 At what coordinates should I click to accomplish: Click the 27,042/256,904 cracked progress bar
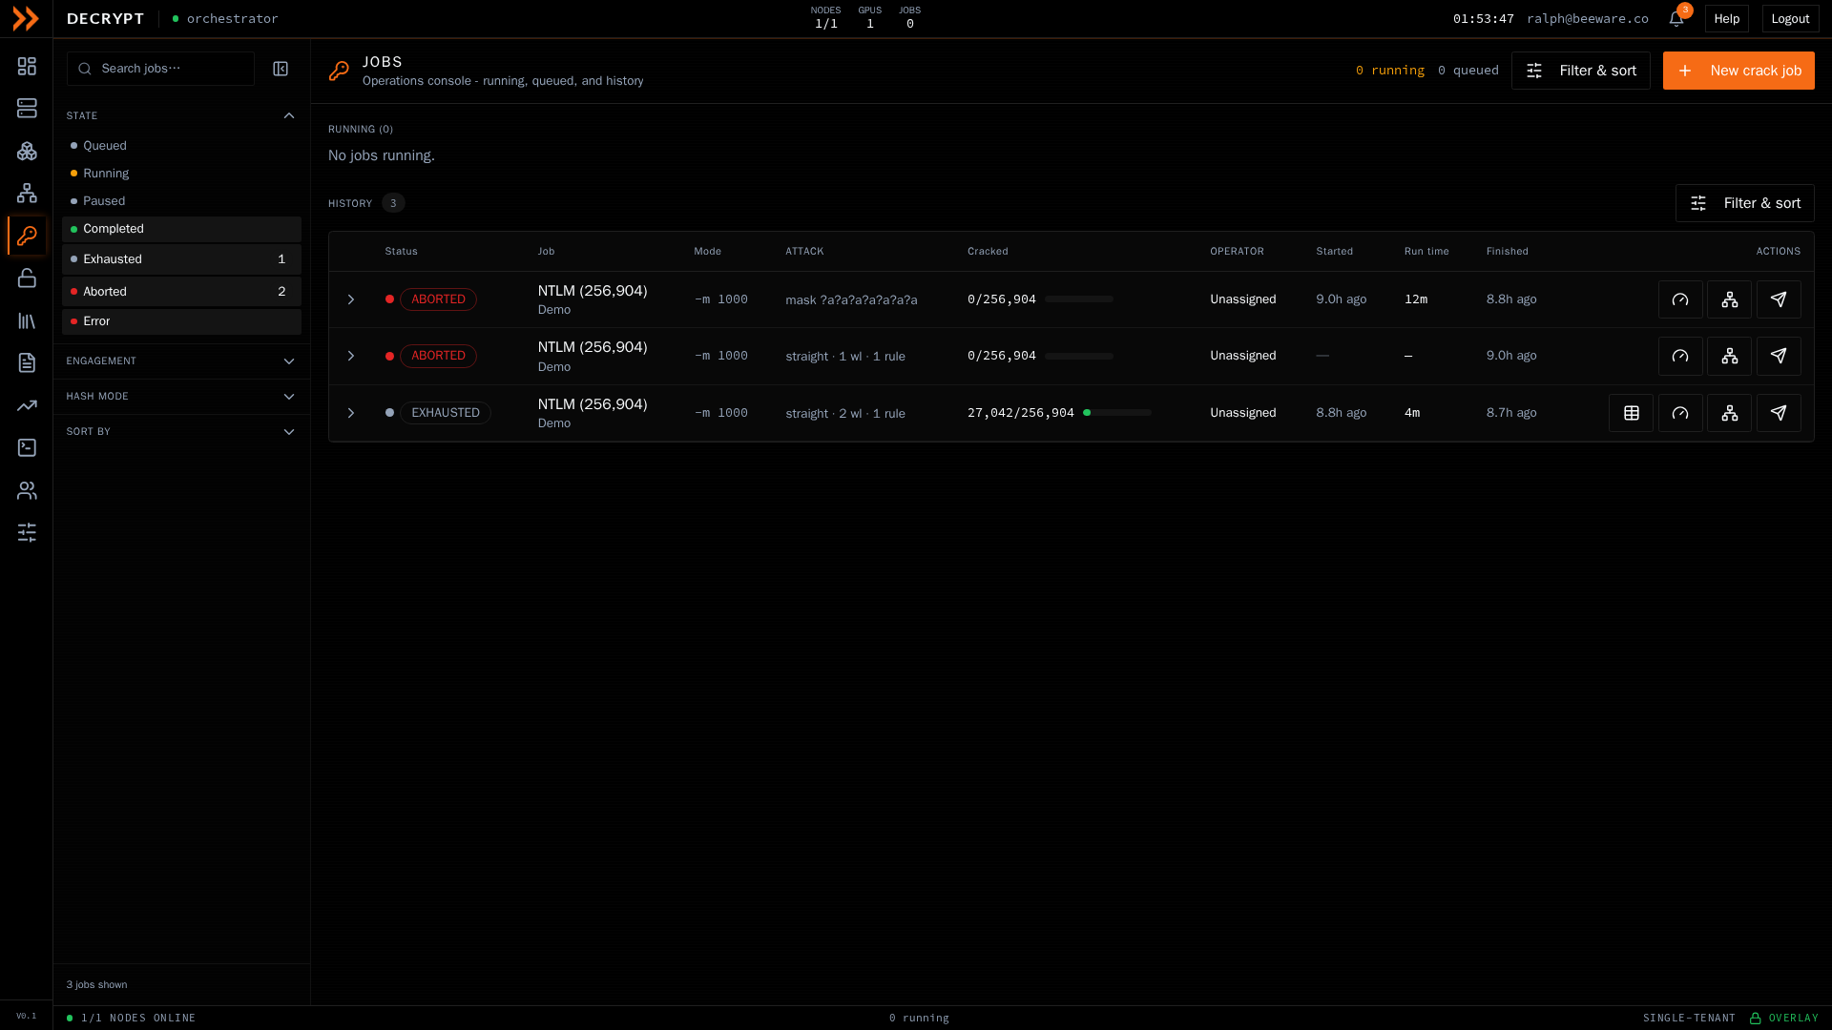click(x=1117, y=413)
